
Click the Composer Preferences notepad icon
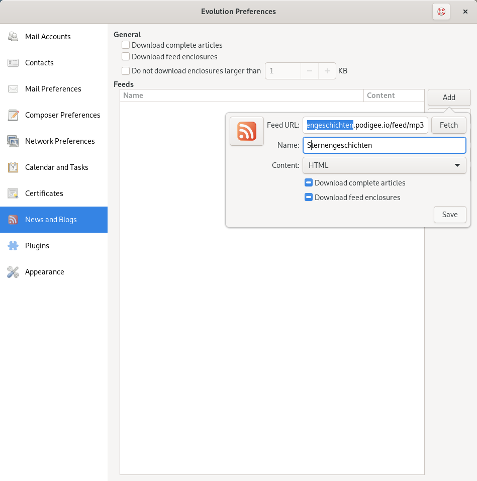coord(13,115)
